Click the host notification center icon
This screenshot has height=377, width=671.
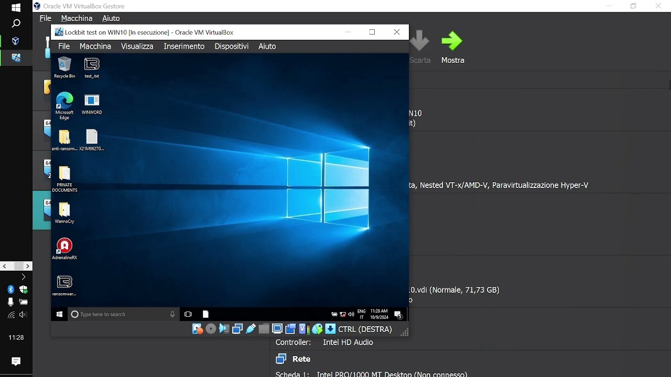point(16,361)
